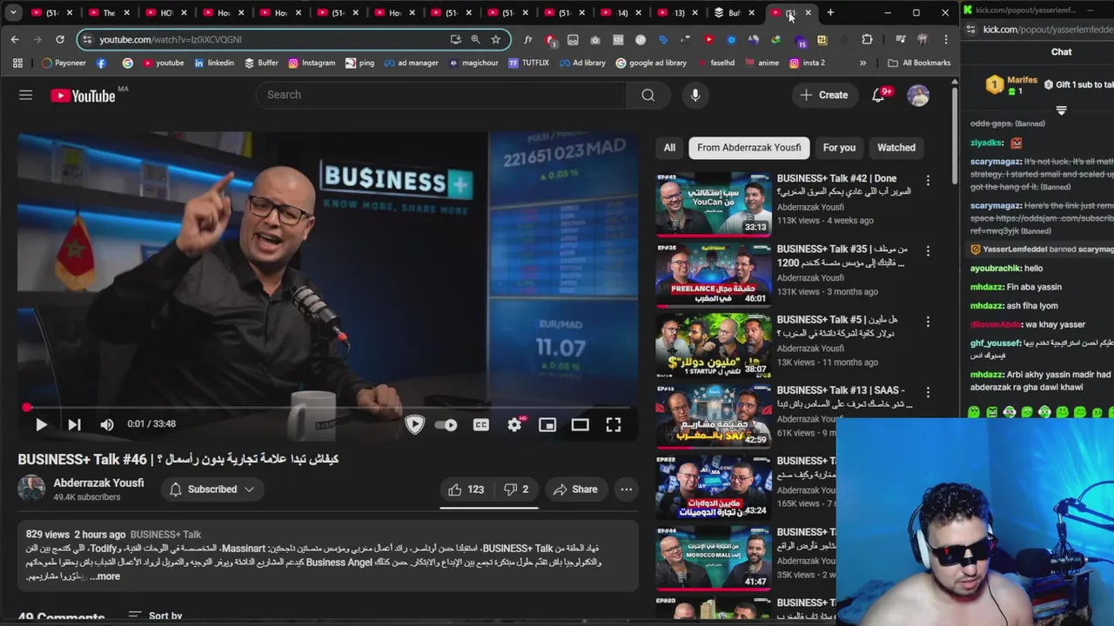
Task: Open more actions menu beside Share
Action: (626, 489)
